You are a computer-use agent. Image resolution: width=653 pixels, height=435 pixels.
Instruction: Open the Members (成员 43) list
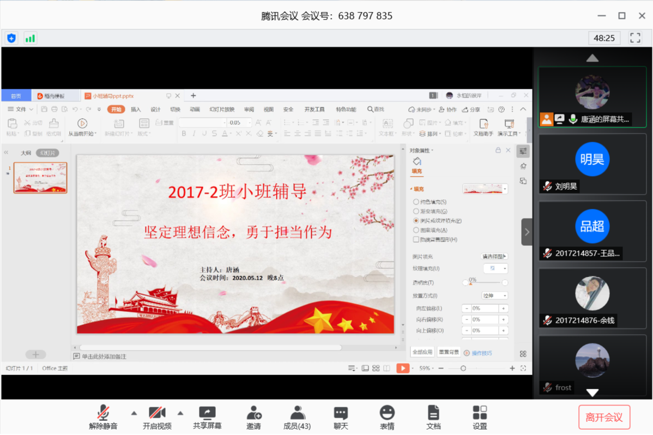coord(297,413)
